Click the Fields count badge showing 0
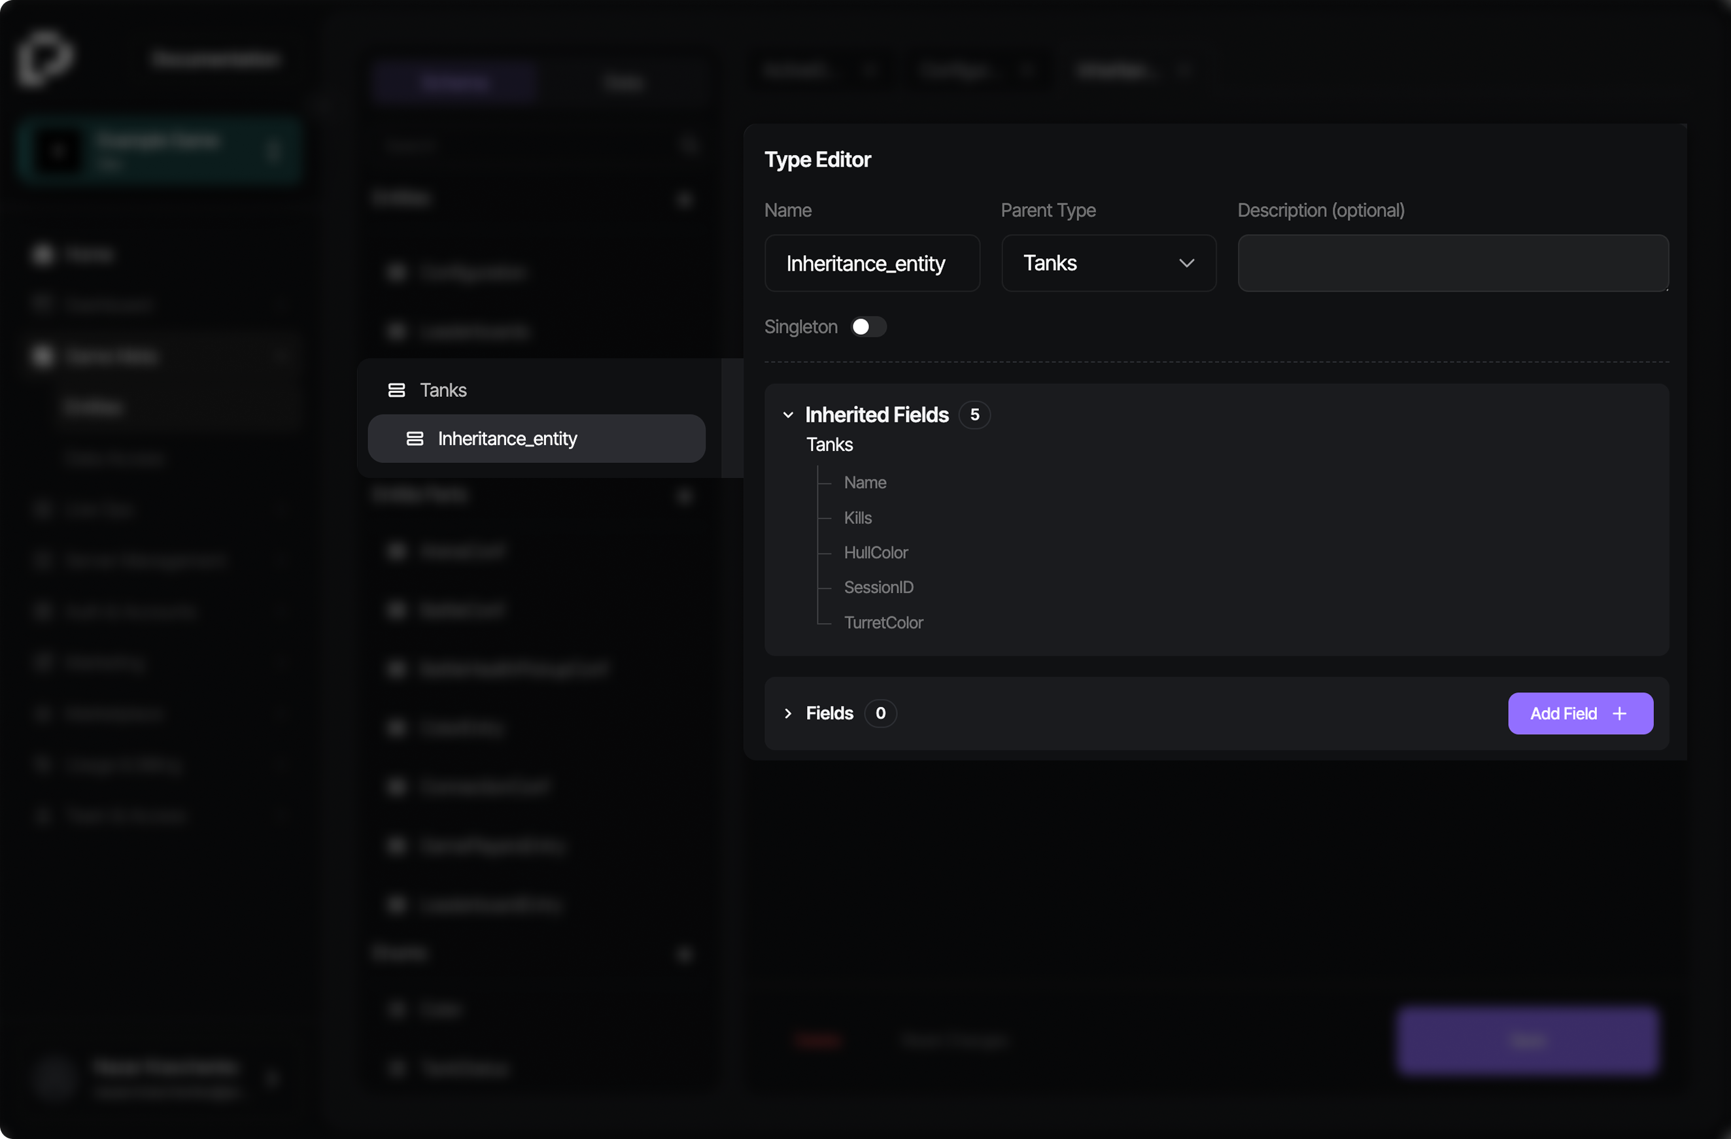This screenshot has width=1731, height=1139. (x=880, y=713)
